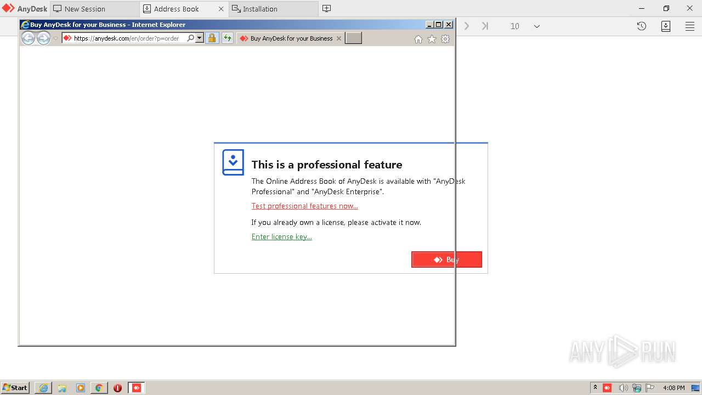Open AnyDesk address book icon

tap(666, 26)
